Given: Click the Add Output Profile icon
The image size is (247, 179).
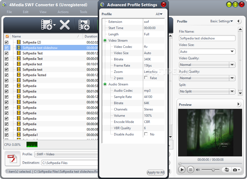Looking at the screenshot, I should click(84, 25).
